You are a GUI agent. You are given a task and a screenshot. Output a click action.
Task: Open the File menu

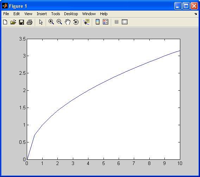6,14
